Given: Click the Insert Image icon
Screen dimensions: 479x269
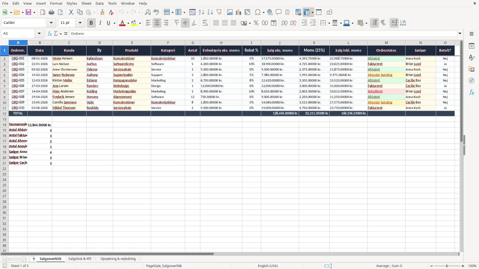Looking at the screenshot, I should 230,12.
